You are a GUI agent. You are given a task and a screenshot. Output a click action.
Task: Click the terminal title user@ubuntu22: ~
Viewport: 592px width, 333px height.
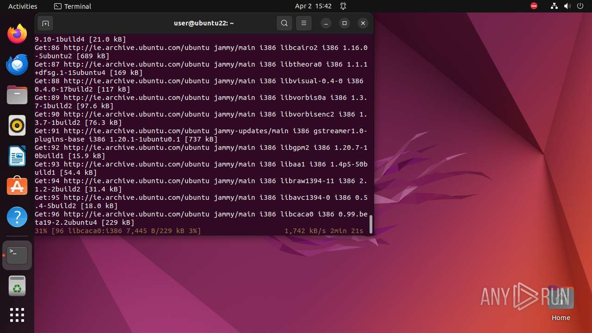(203, 23)
